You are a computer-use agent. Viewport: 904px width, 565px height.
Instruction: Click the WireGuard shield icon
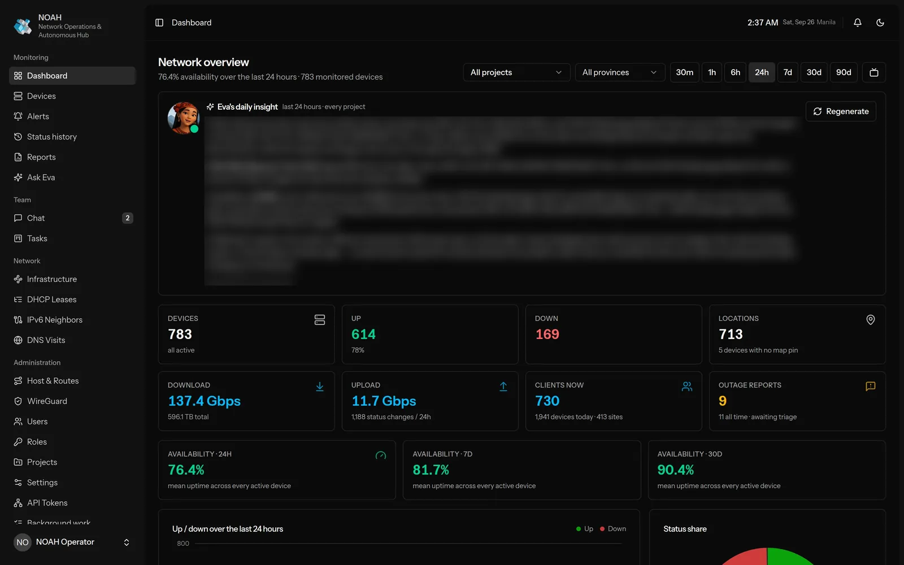click(x=18, y=401)
